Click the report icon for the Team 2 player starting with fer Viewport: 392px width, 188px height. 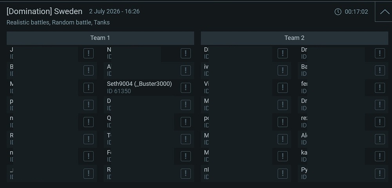click(x=380, y=88)
